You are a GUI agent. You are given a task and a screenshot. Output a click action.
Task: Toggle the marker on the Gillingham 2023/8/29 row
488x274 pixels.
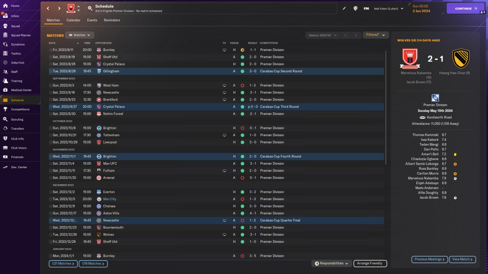pyautogui.click(x=51, y=71)
